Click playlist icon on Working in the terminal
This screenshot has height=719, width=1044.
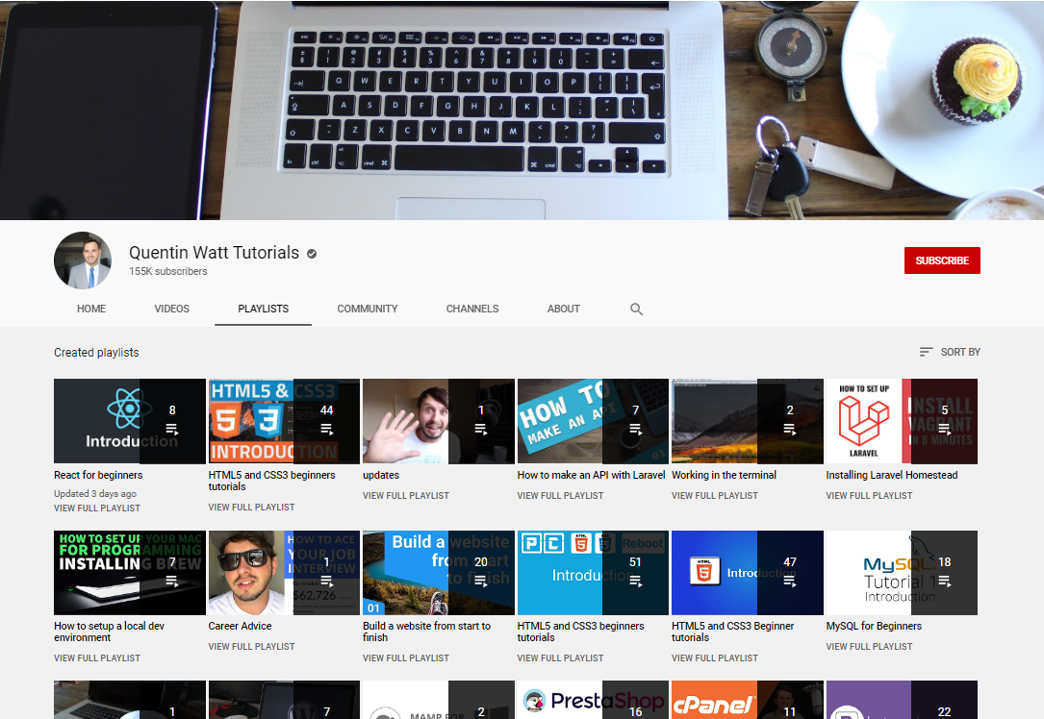click(790, 429)
